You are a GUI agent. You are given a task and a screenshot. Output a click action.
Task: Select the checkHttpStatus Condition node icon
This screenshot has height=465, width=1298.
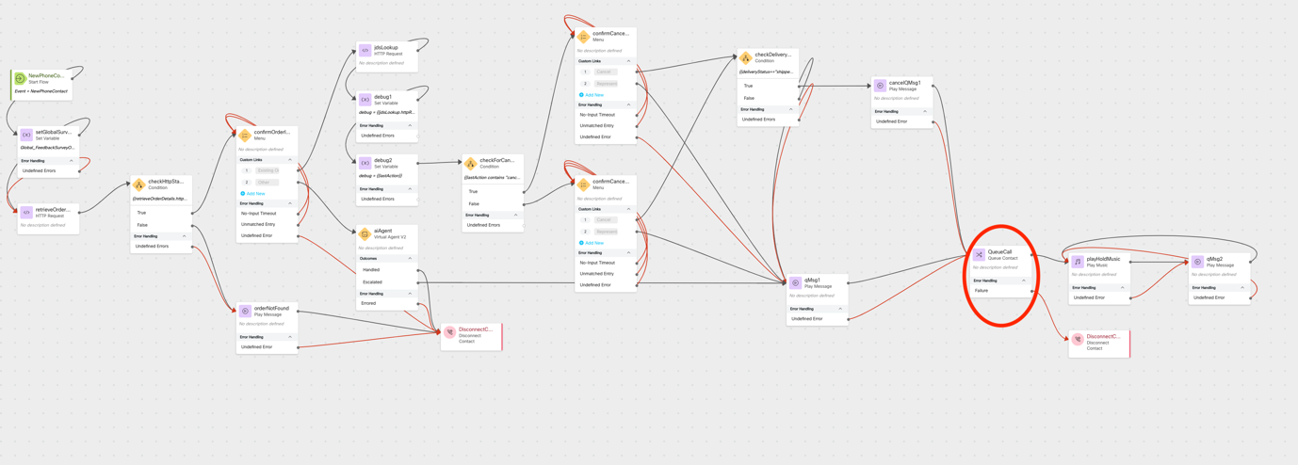(x=138, y=184)
